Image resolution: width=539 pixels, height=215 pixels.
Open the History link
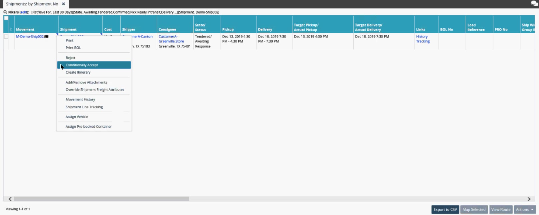pyautogui.click(x=422, y=37)
